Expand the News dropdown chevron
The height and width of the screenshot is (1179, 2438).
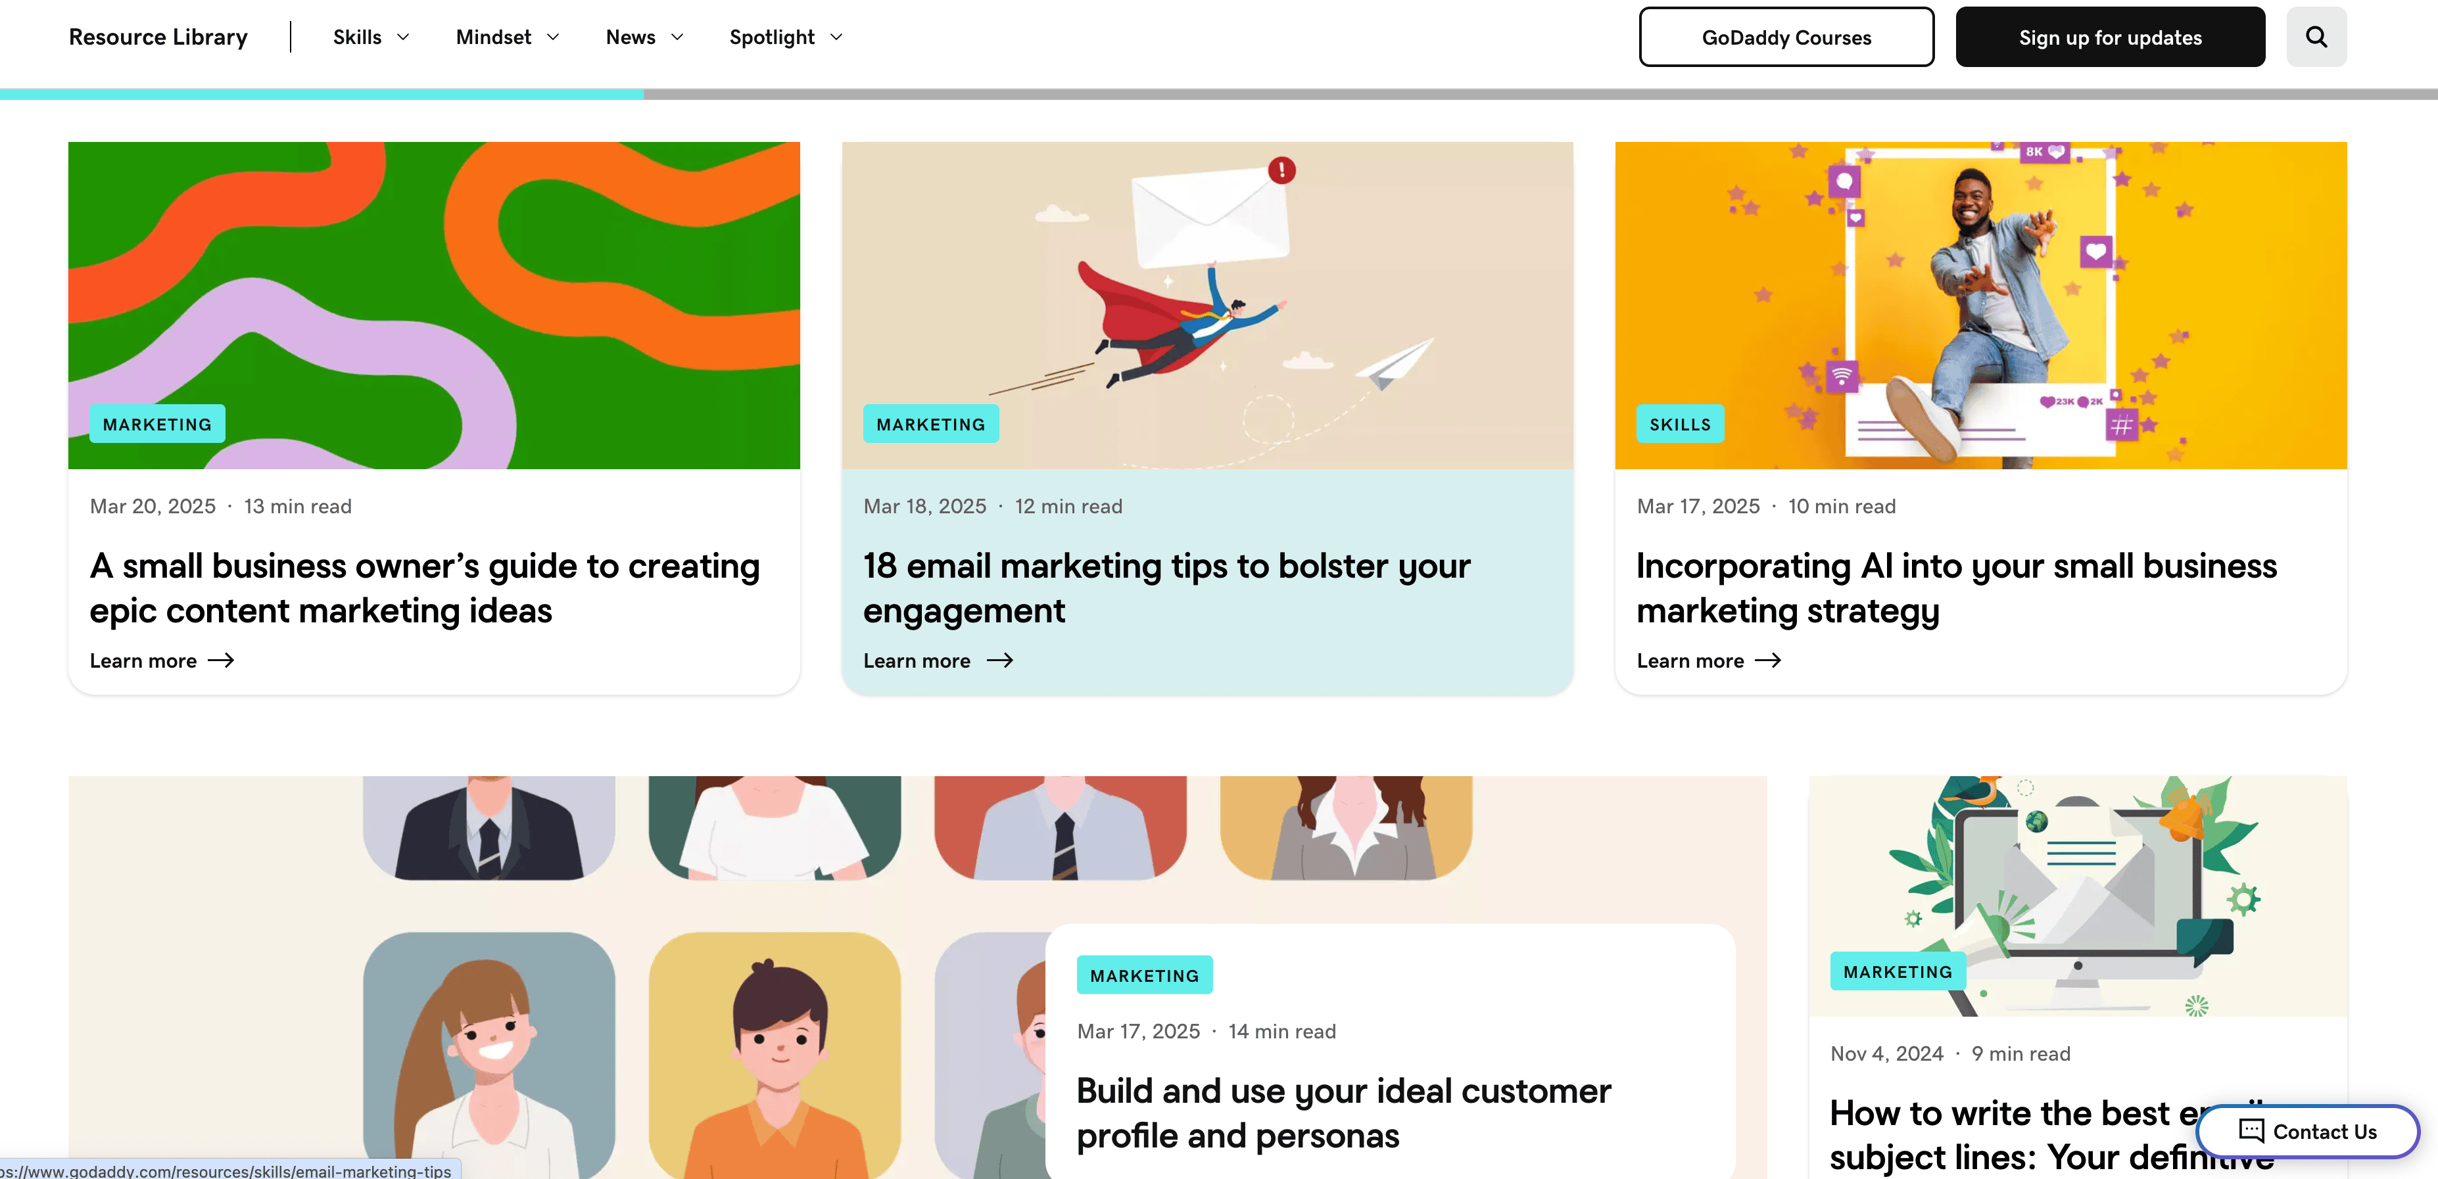(678, 37)
